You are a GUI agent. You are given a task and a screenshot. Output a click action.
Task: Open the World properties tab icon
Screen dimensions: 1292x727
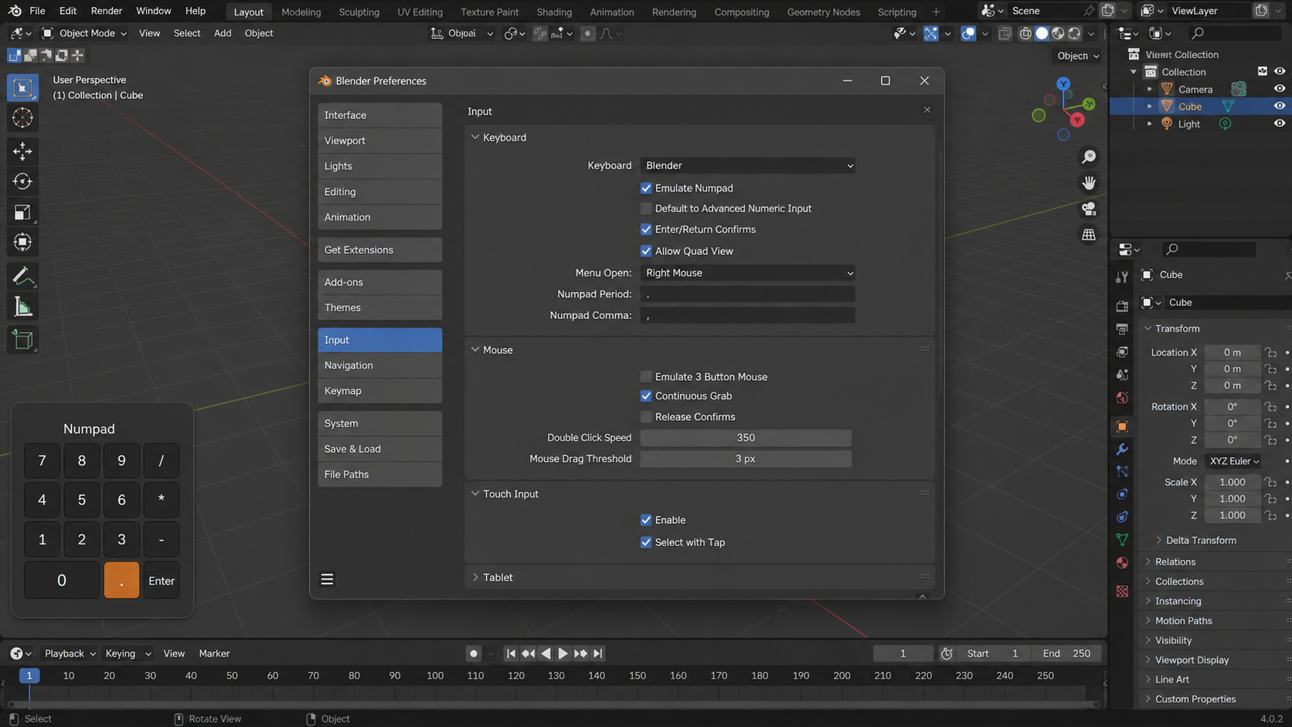pyautogui.click(x=1122, y=398)
